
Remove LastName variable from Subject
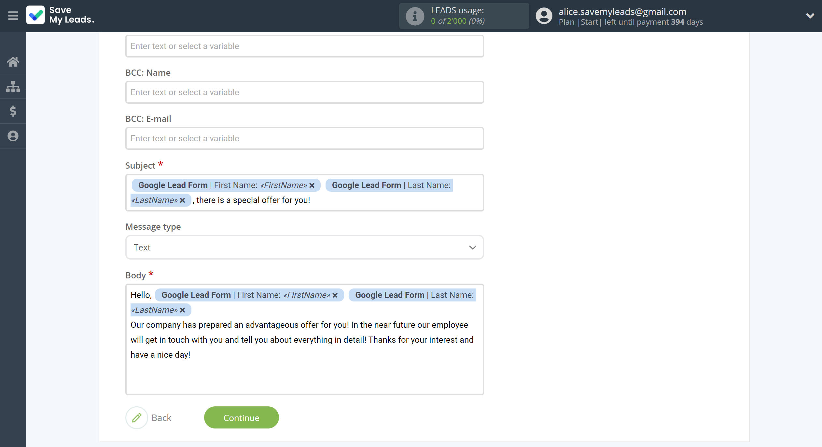[x=183, y=200]
